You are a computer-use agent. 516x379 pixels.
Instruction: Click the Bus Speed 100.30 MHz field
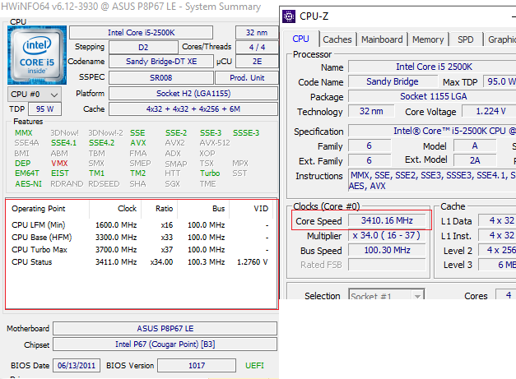coord(387,250)
